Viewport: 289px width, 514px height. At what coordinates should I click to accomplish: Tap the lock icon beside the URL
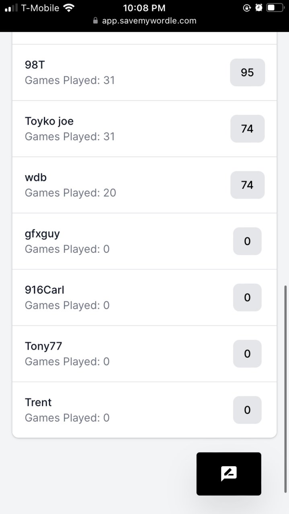(95, 20)
